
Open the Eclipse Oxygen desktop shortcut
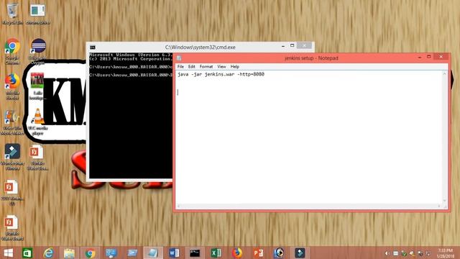38,51
